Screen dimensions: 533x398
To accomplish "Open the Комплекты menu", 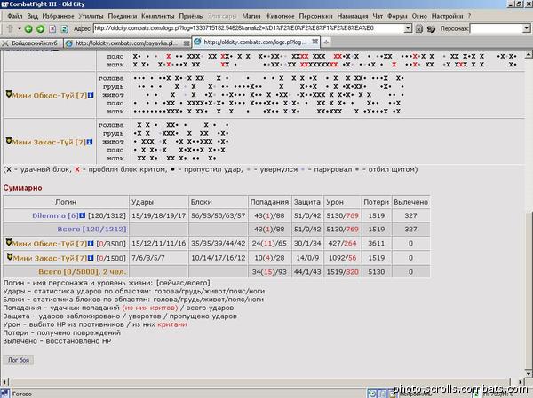I will (158, 16).
